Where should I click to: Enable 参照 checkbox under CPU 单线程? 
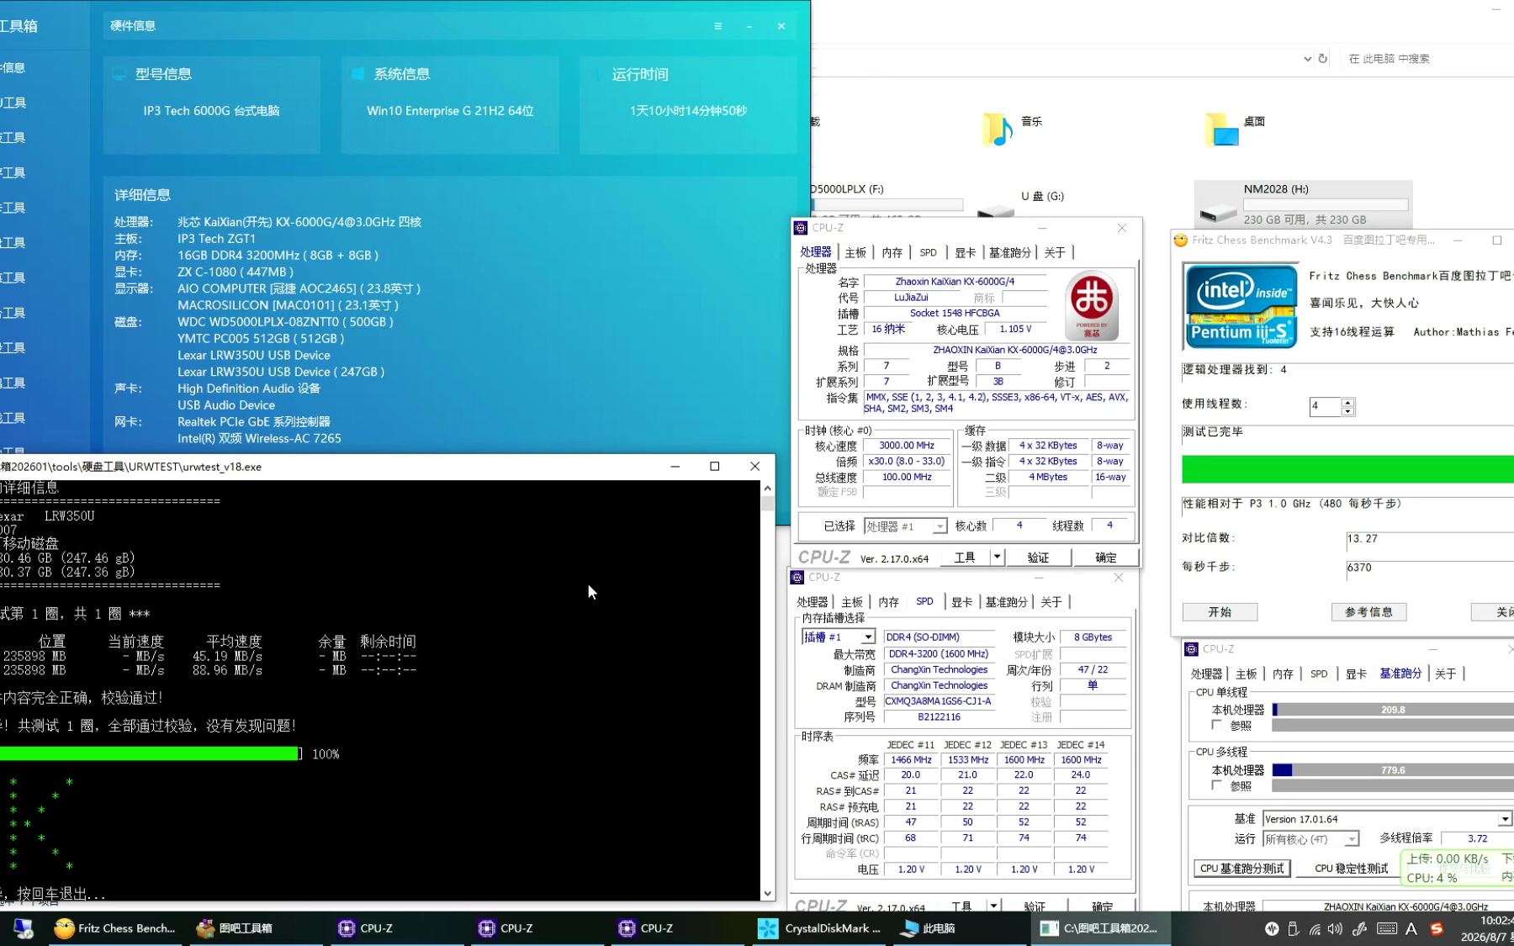[1216, 725]
